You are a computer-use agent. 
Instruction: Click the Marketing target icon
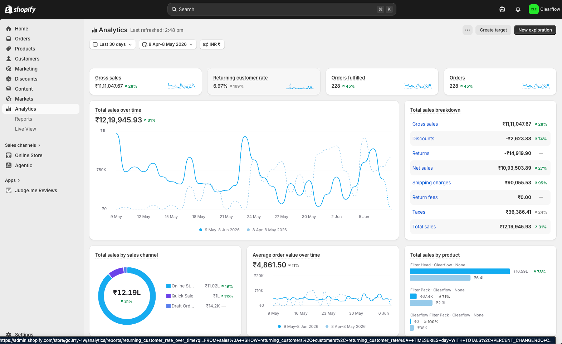click(x=9, y=69)
